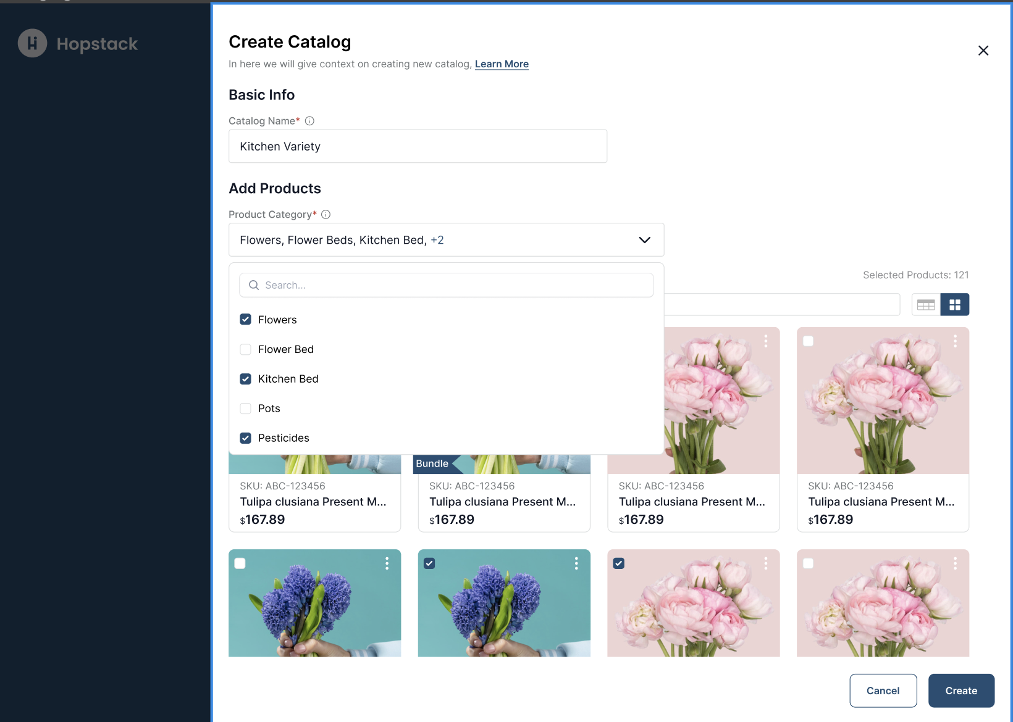This screenshot has height=722, width=1013.
Task: Click the +2 additional categories indicator
Action: click(437, 240)
